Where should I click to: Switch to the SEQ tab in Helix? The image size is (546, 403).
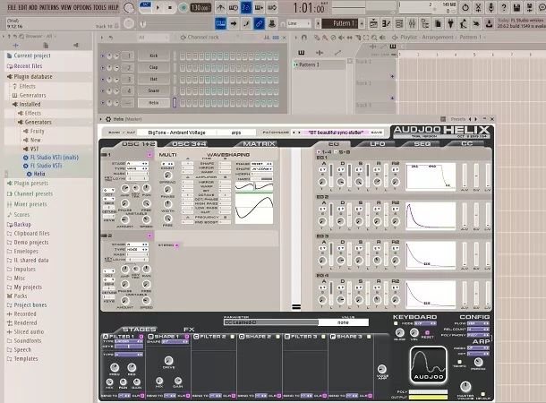pos(422,144)
